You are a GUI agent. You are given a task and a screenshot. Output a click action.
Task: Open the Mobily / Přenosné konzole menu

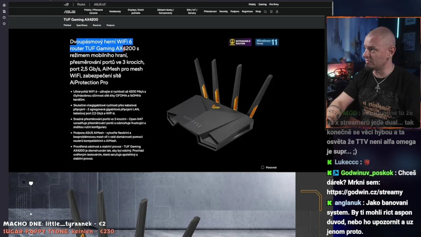tap(93, 12)
